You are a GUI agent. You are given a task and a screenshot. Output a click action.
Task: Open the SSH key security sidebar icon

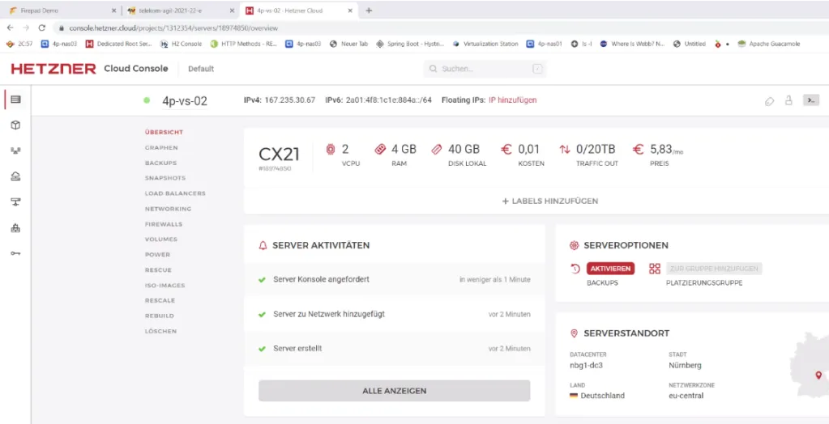click(16, 254)
